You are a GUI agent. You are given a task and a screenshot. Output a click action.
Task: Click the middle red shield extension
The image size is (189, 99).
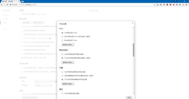170,5
